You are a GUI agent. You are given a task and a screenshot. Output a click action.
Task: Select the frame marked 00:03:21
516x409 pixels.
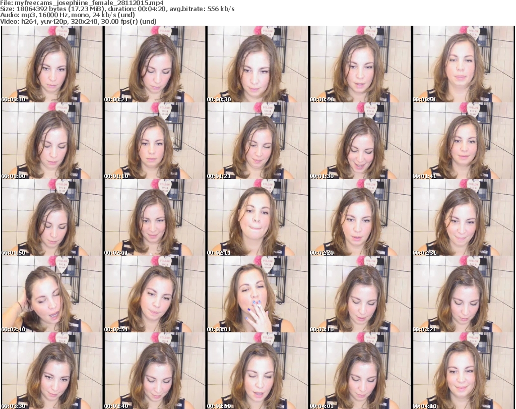[464, 294]
